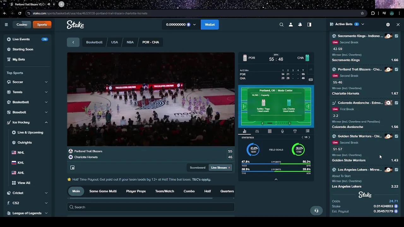Click the market Search field
Viewport: 404px width, 227px height.
click(151, 207)
